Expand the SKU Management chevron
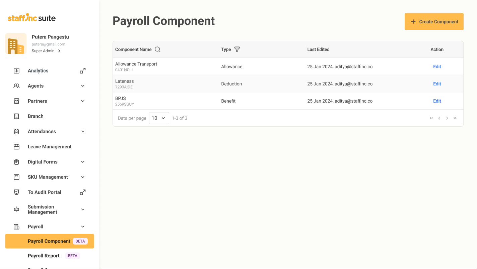Image resolution: width=477 pixels, height=269 pixels. click(83, 177)
